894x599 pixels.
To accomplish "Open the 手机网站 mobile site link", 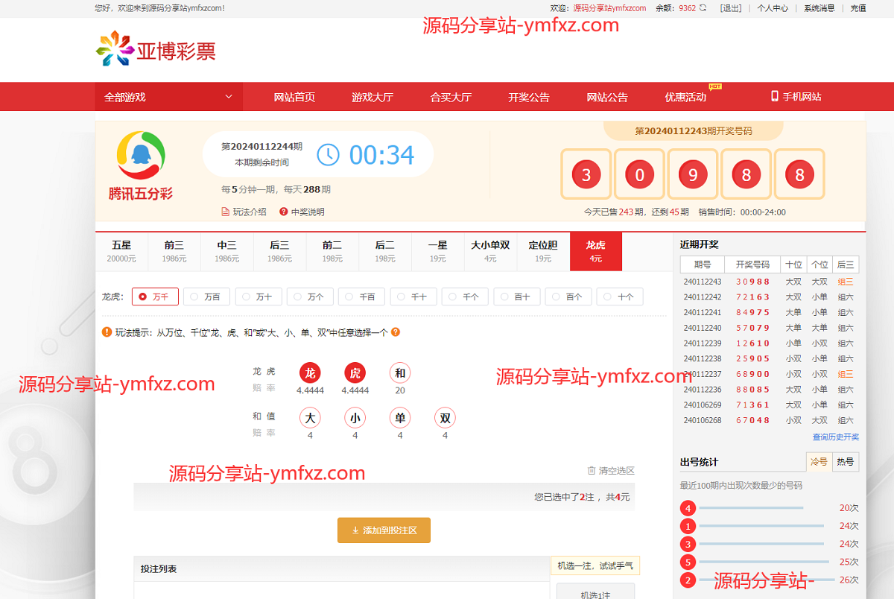I will [796, 97].
